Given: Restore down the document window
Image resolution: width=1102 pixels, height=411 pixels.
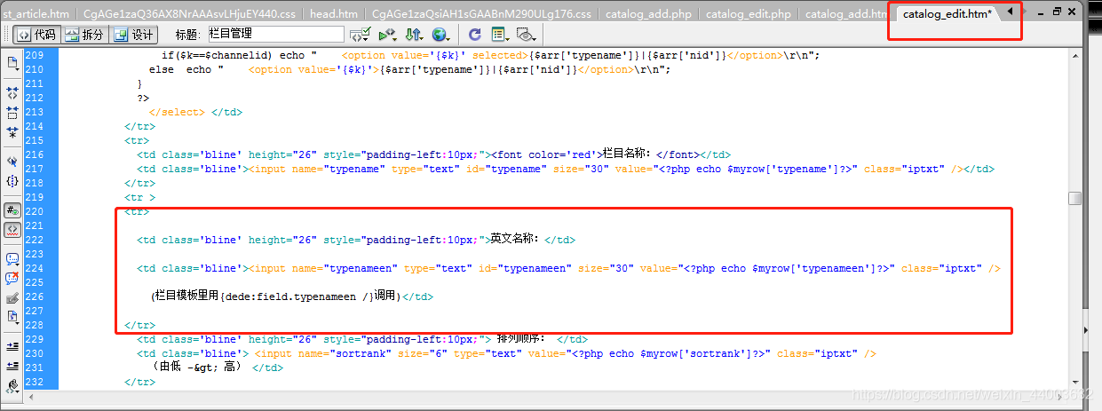Looking at the screenshot, I should pyautogui.click(x=1056, y=11).
